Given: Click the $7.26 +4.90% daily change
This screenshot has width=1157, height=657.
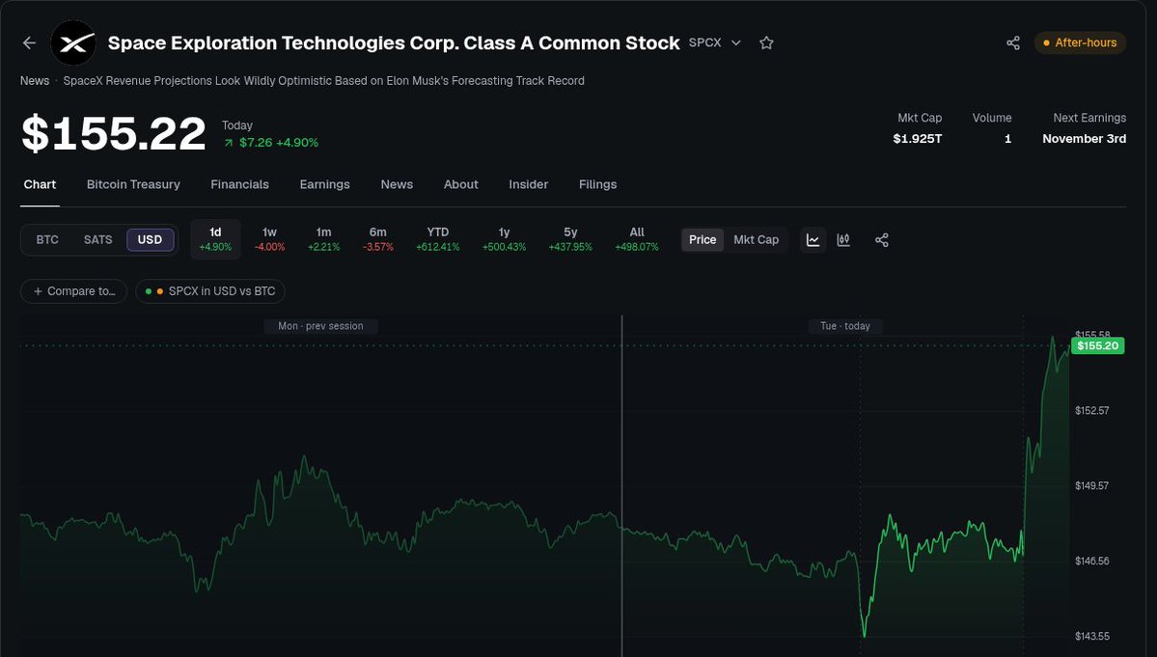Looking at the screenshot, I should (x=271, y=143).
